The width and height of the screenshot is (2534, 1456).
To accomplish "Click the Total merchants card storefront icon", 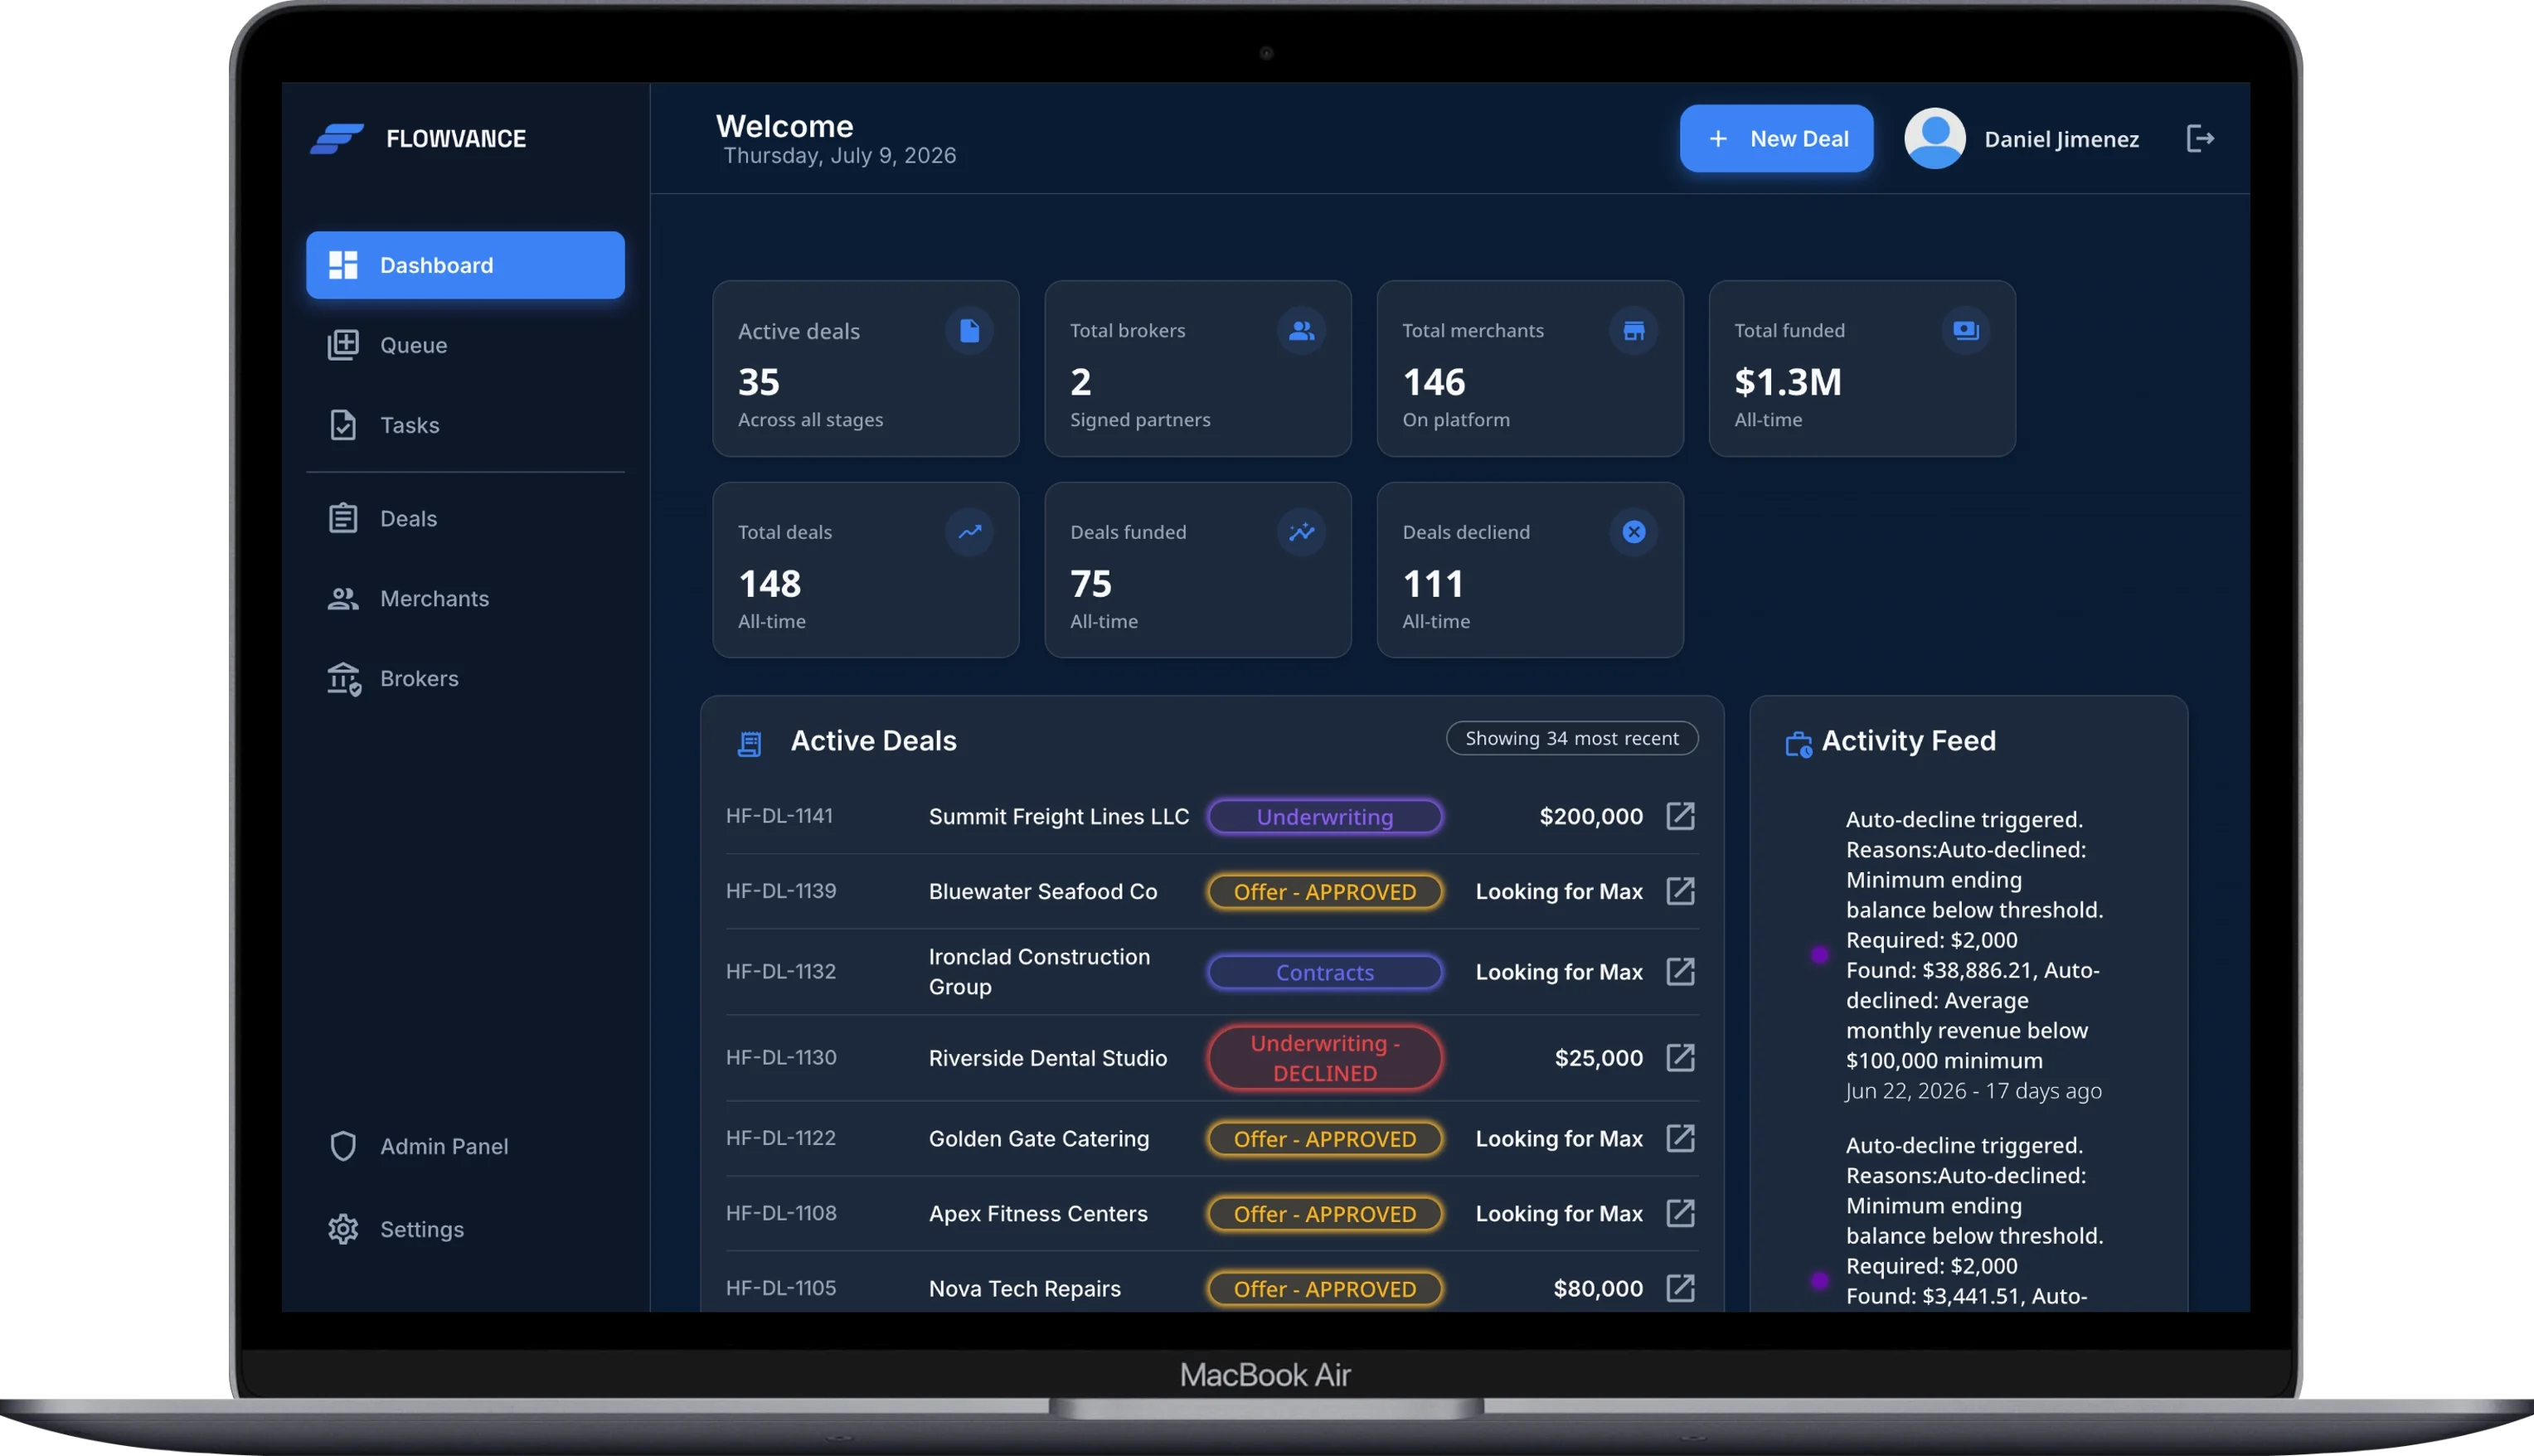I will point(1633,330).
